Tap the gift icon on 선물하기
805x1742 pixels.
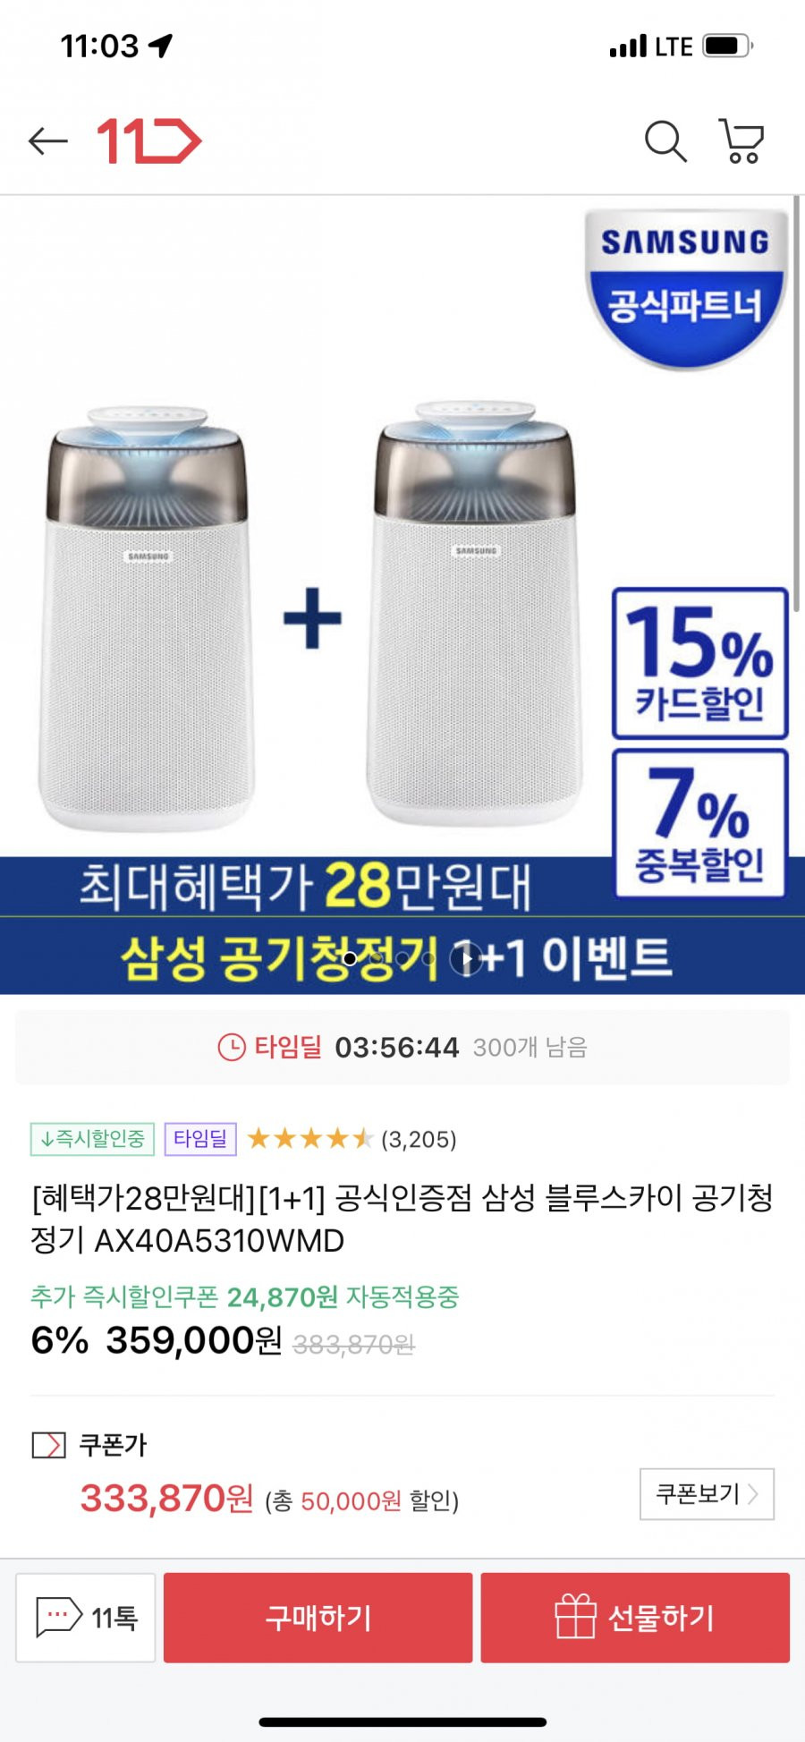[x=574, y=1617]
